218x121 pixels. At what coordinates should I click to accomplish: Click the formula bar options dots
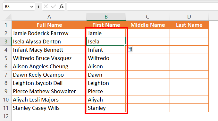point(38,6)
